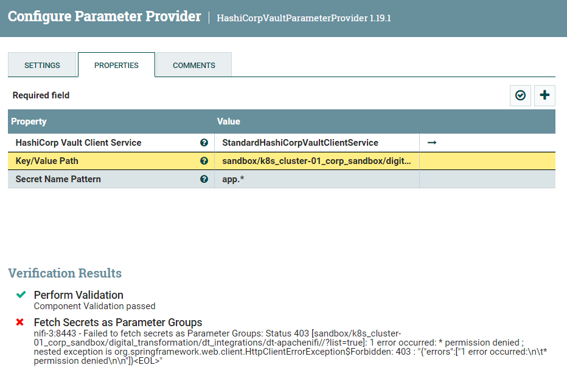
Task: Select the HashiCorp Vault Client Service row
Action: (x=78, y=143)
